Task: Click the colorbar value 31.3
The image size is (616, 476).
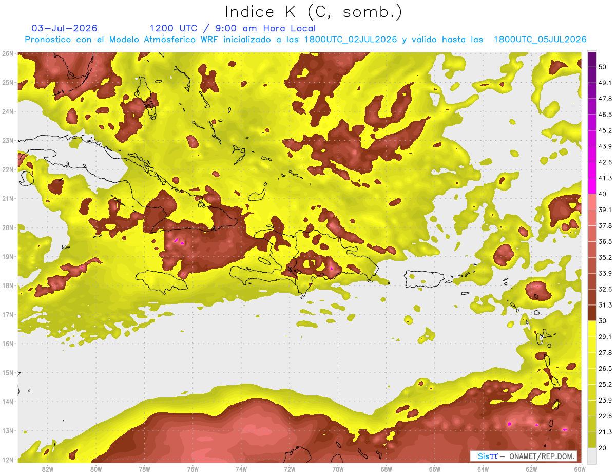Action: (605, 305)
